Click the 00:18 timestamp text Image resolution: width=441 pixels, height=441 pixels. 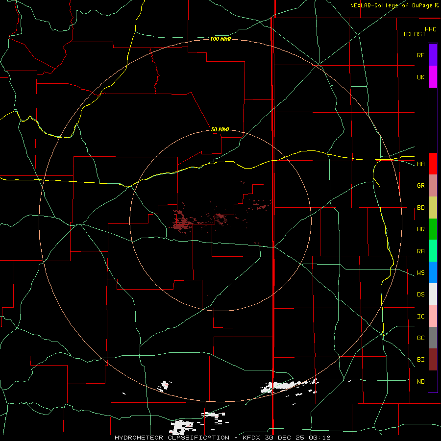(319, 438)
